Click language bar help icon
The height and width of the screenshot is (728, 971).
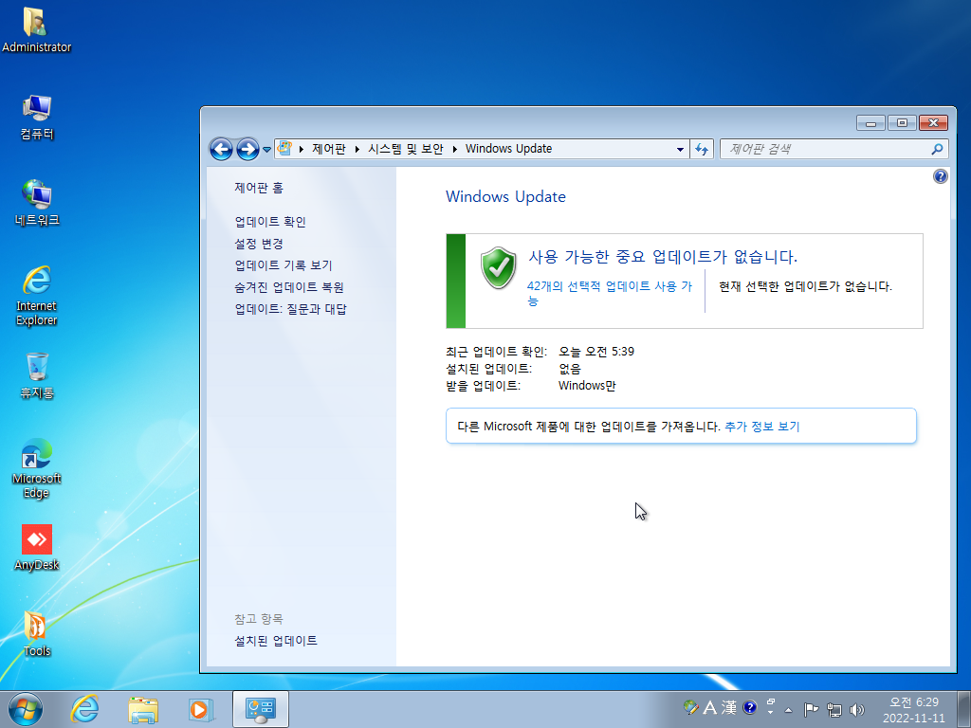[749, 707]
